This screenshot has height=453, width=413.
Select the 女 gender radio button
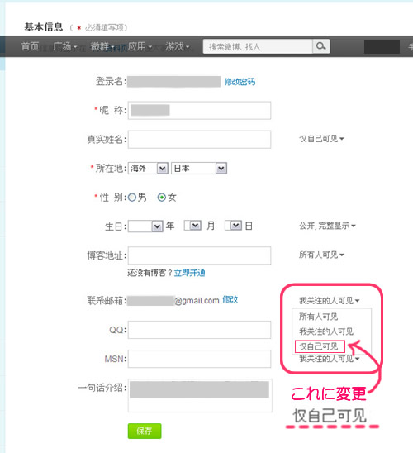162,198
